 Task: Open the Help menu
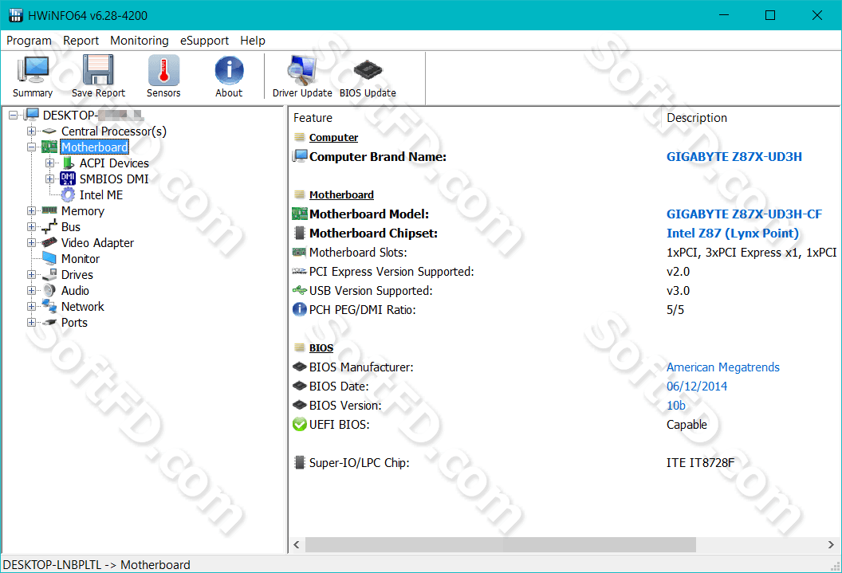pyautogui.click(x=253, y=41)
